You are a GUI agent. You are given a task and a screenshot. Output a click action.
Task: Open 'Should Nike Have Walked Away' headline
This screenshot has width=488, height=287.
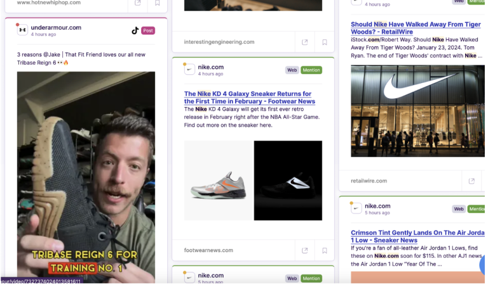416,29
